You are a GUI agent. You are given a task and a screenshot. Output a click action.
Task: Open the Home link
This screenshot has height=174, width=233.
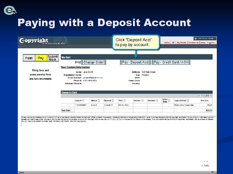[x=167, y=43]
